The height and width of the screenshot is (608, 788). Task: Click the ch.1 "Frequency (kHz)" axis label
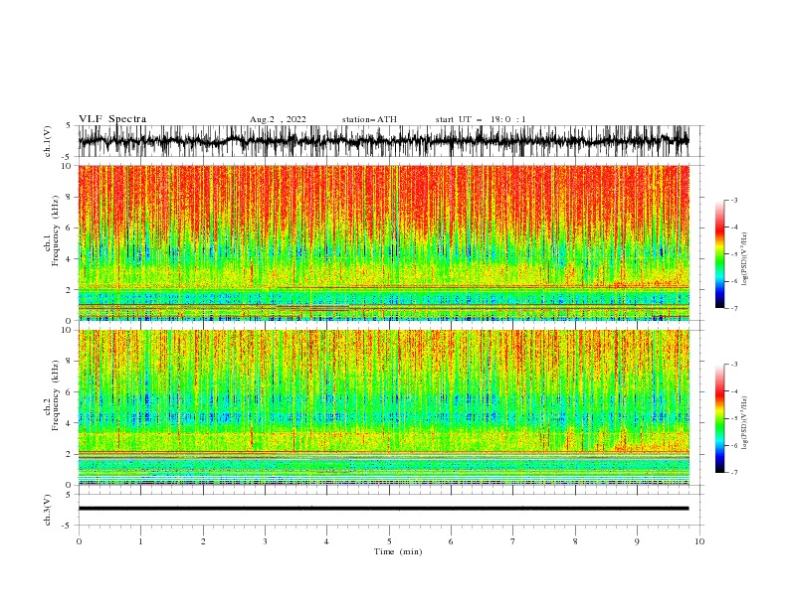point(56,232)
